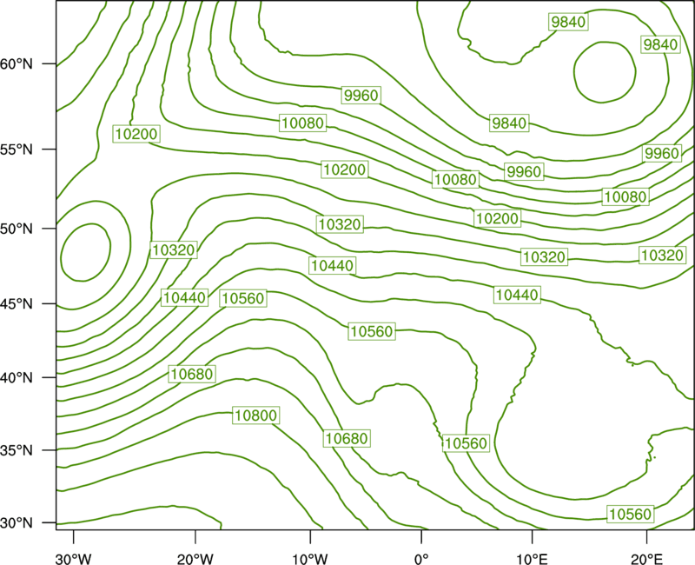The height and width of the screenshot is (565, 695).
Task: Click the 55°N latitude tick label
Action: click(17, 150)
